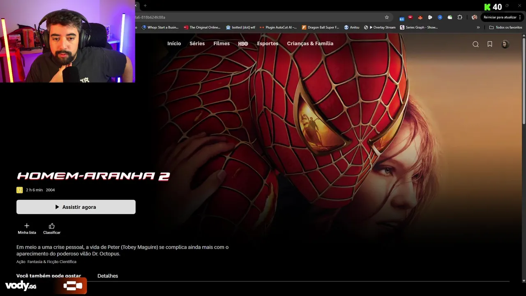
Task: Open a new browser tab
Action: point(145,5)
